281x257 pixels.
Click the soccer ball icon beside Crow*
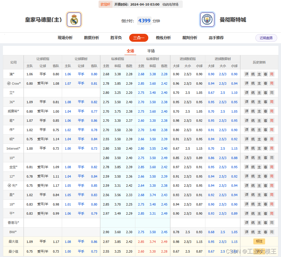click(x=9, y=83)
